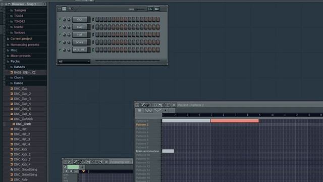323x182 pixels.
Task: Open the Snare channel button
Action: [x=80, y=42]
